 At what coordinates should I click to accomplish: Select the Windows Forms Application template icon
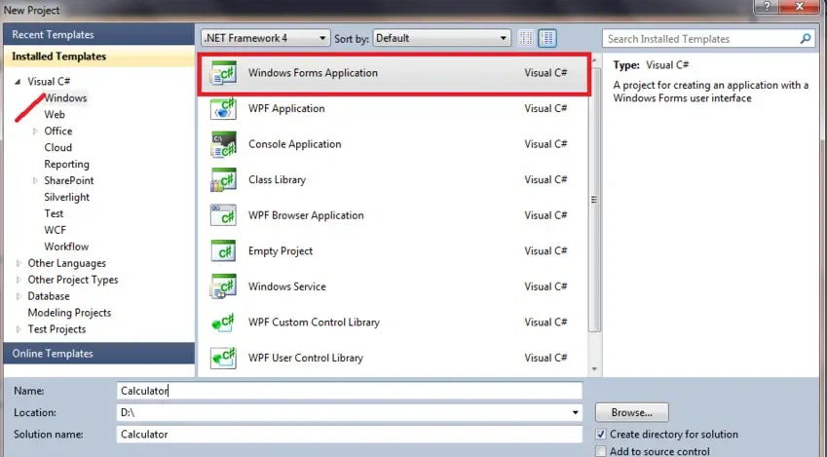click(222, 73)
